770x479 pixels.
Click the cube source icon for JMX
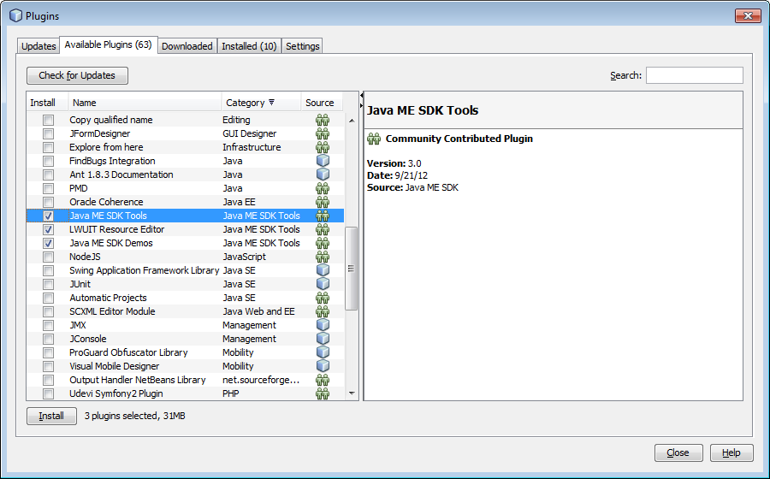[x=323, y=325]
